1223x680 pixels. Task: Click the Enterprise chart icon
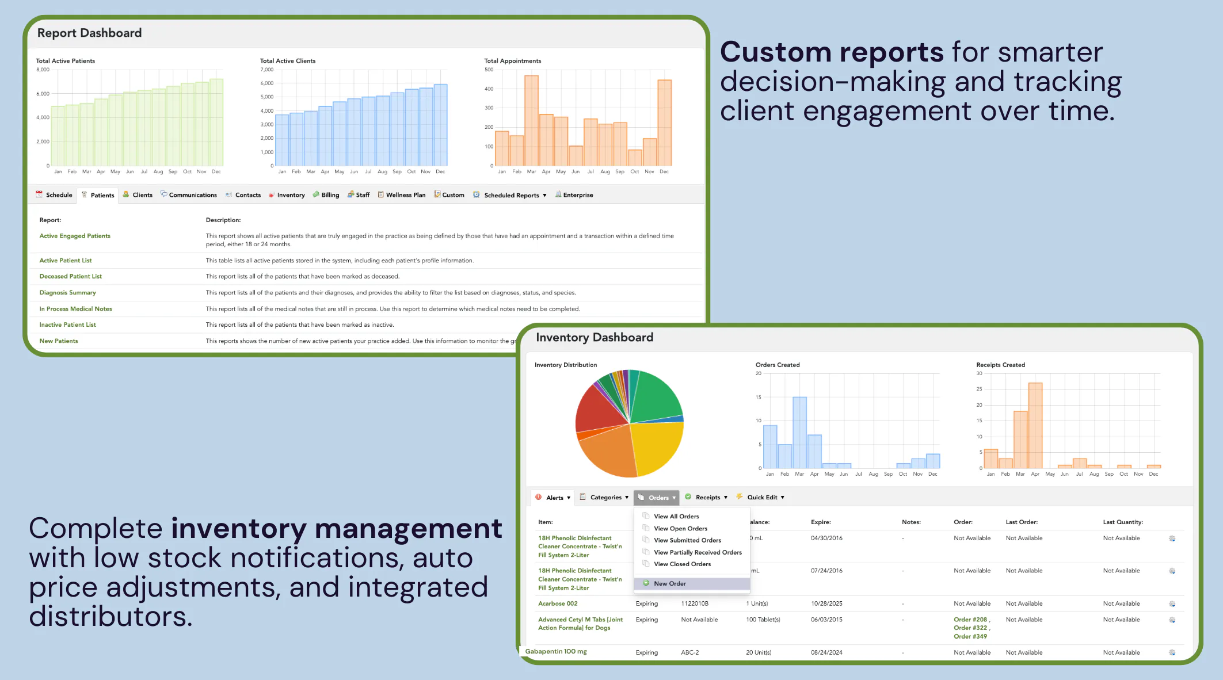coord(558,194)
